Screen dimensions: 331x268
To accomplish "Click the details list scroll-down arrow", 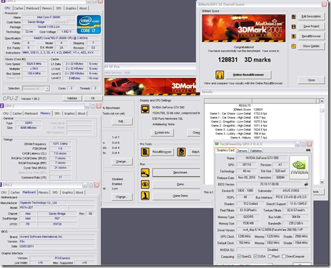I will coord(322,181).
